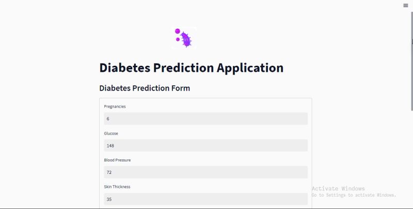Click the value 6 in Pregnancies box
413x209 pixels.
(108, 119)
